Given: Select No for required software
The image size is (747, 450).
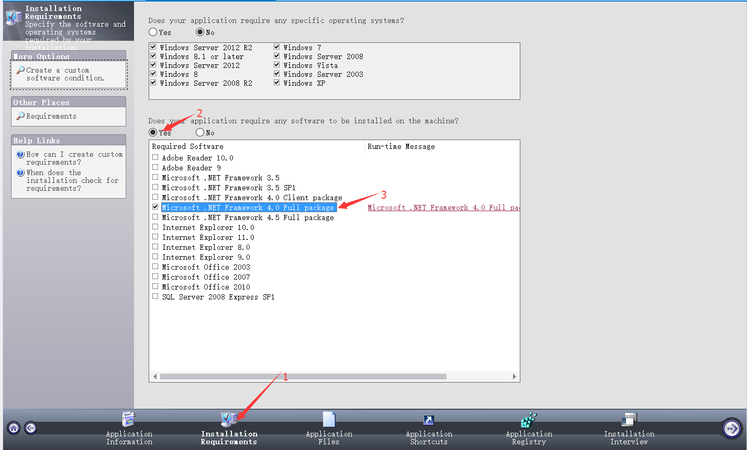Looking at the screenshot, I should click(200, 133).
